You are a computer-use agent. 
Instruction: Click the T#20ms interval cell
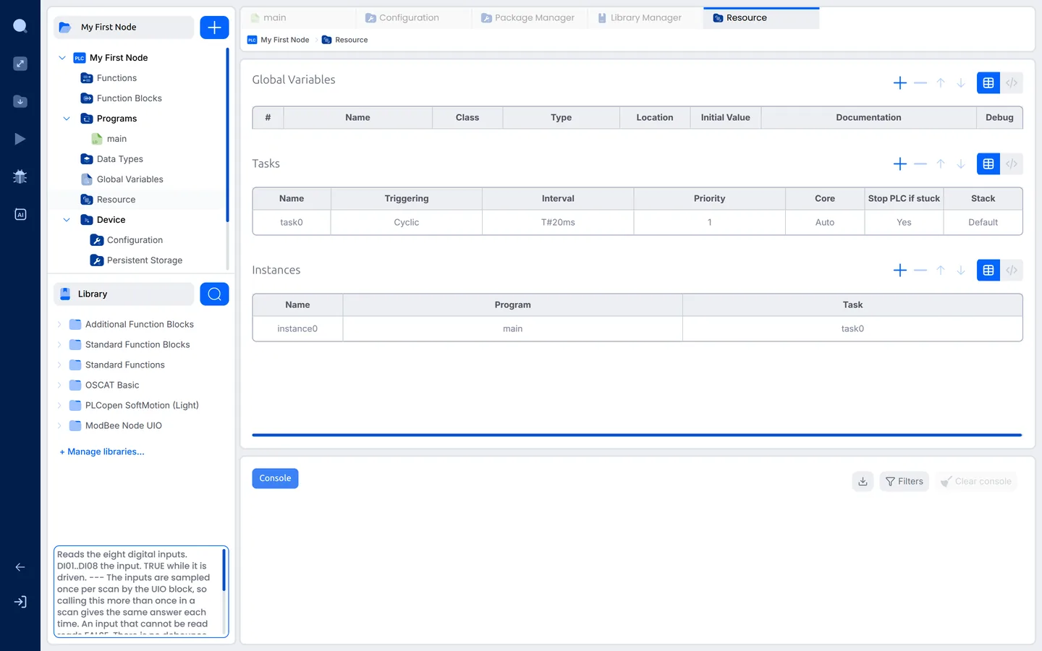click(x=558, y=223)
